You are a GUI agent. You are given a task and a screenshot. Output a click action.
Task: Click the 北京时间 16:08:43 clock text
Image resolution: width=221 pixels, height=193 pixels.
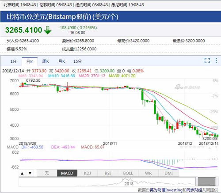(x=20, y=5)
